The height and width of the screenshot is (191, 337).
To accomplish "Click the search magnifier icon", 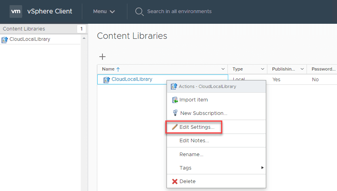I will click(139, 11).
